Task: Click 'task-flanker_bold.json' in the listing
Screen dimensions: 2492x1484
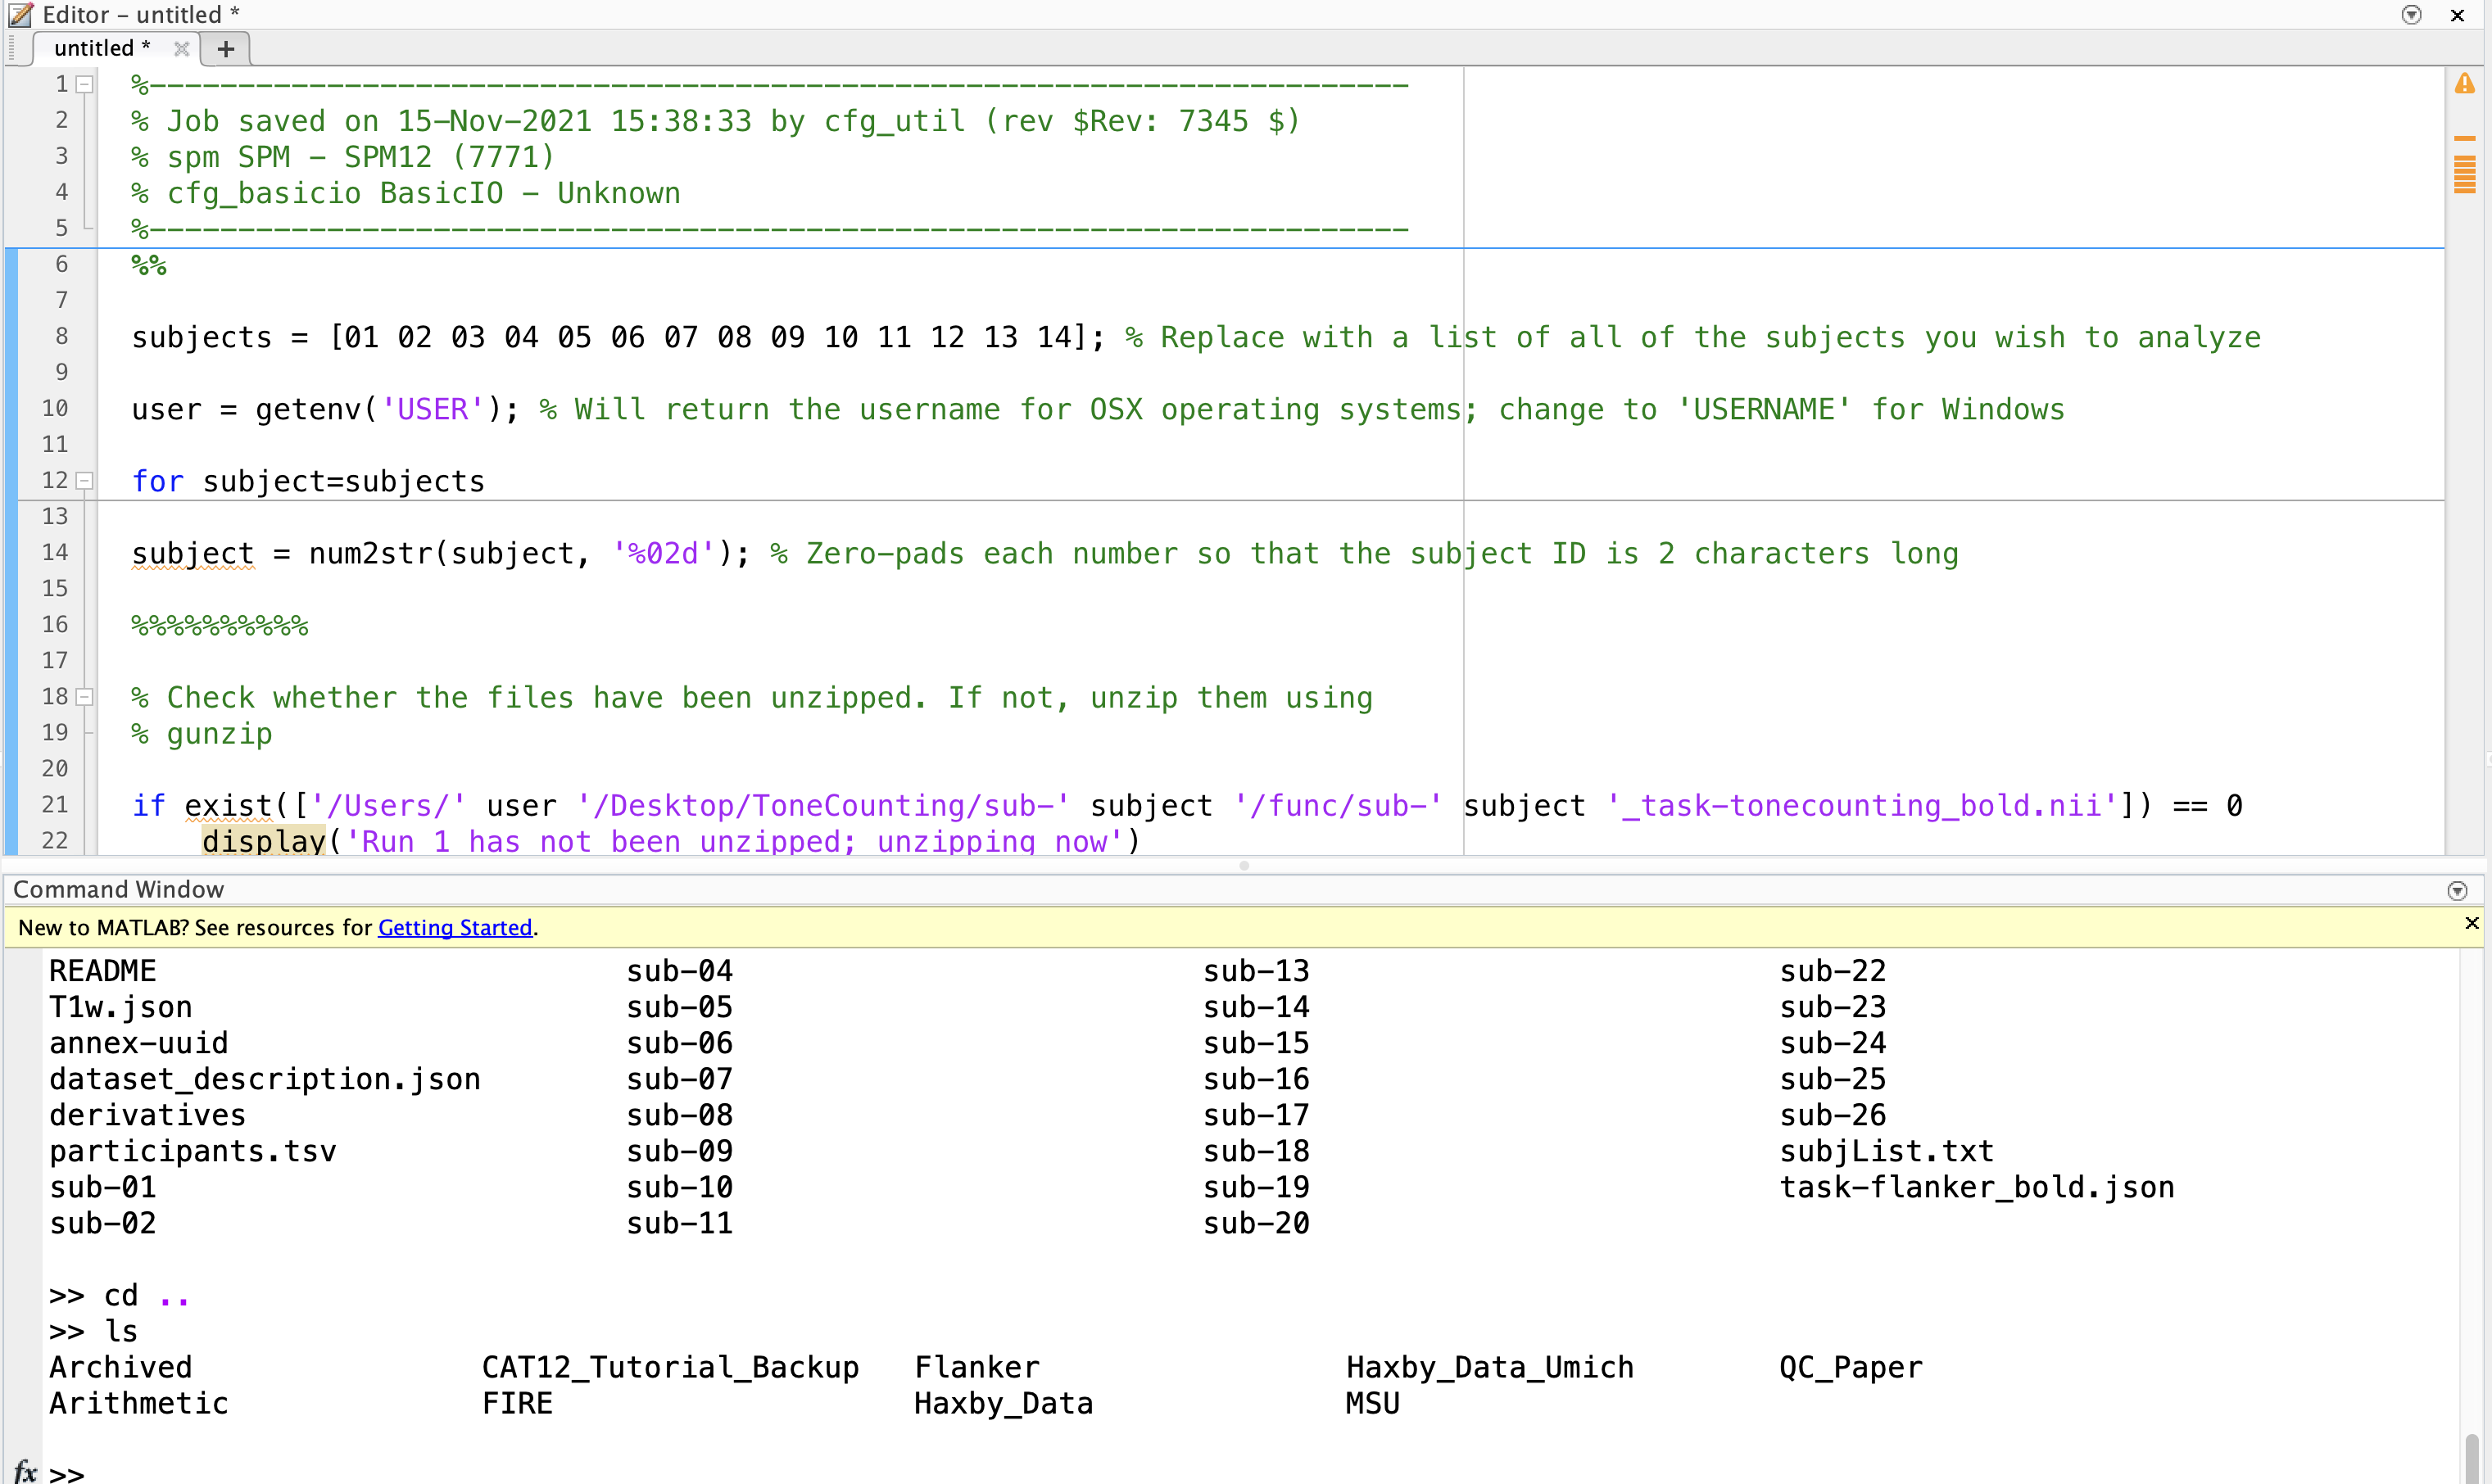Action: click(x=1977, y=1188)
